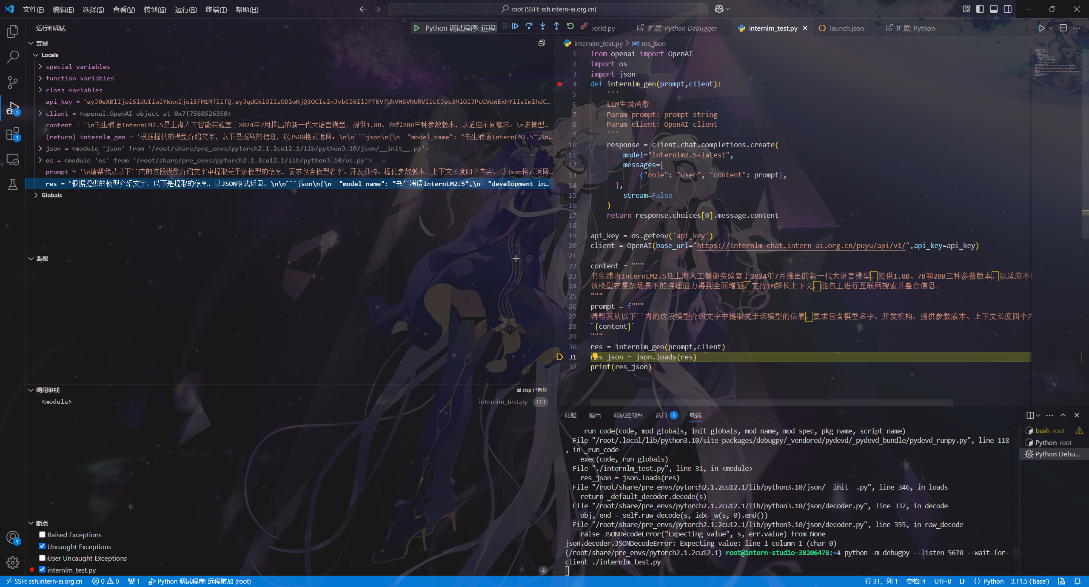Open run options dropdown beside run button
Image resolution: width=1089 pixels, height=587 pixels.
(1051, 28)
